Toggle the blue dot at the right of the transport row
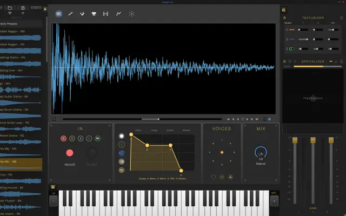The image size is (346, 216). tap(269, 119)
